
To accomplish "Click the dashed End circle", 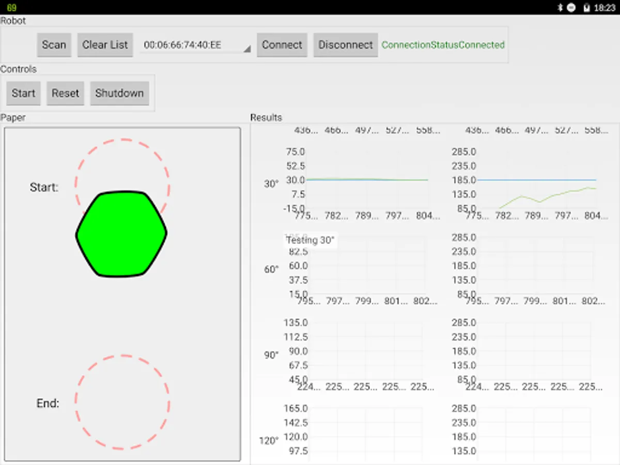I will (122, 401).
